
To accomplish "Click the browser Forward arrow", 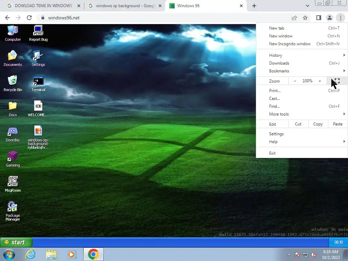I will click(x=18, y=18).
